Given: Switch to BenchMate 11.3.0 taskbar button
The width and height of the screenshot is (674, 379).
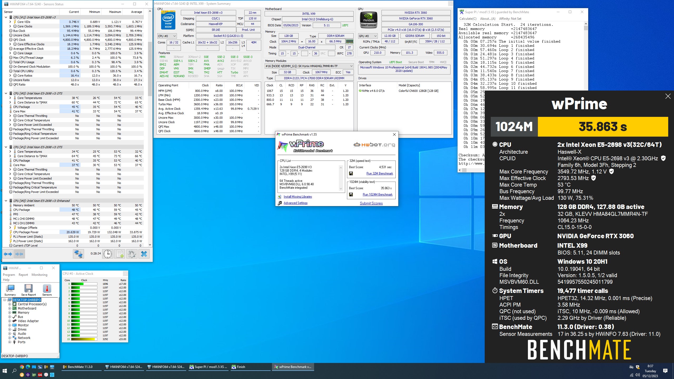Looking at the screenshot, I should (81, 367).
